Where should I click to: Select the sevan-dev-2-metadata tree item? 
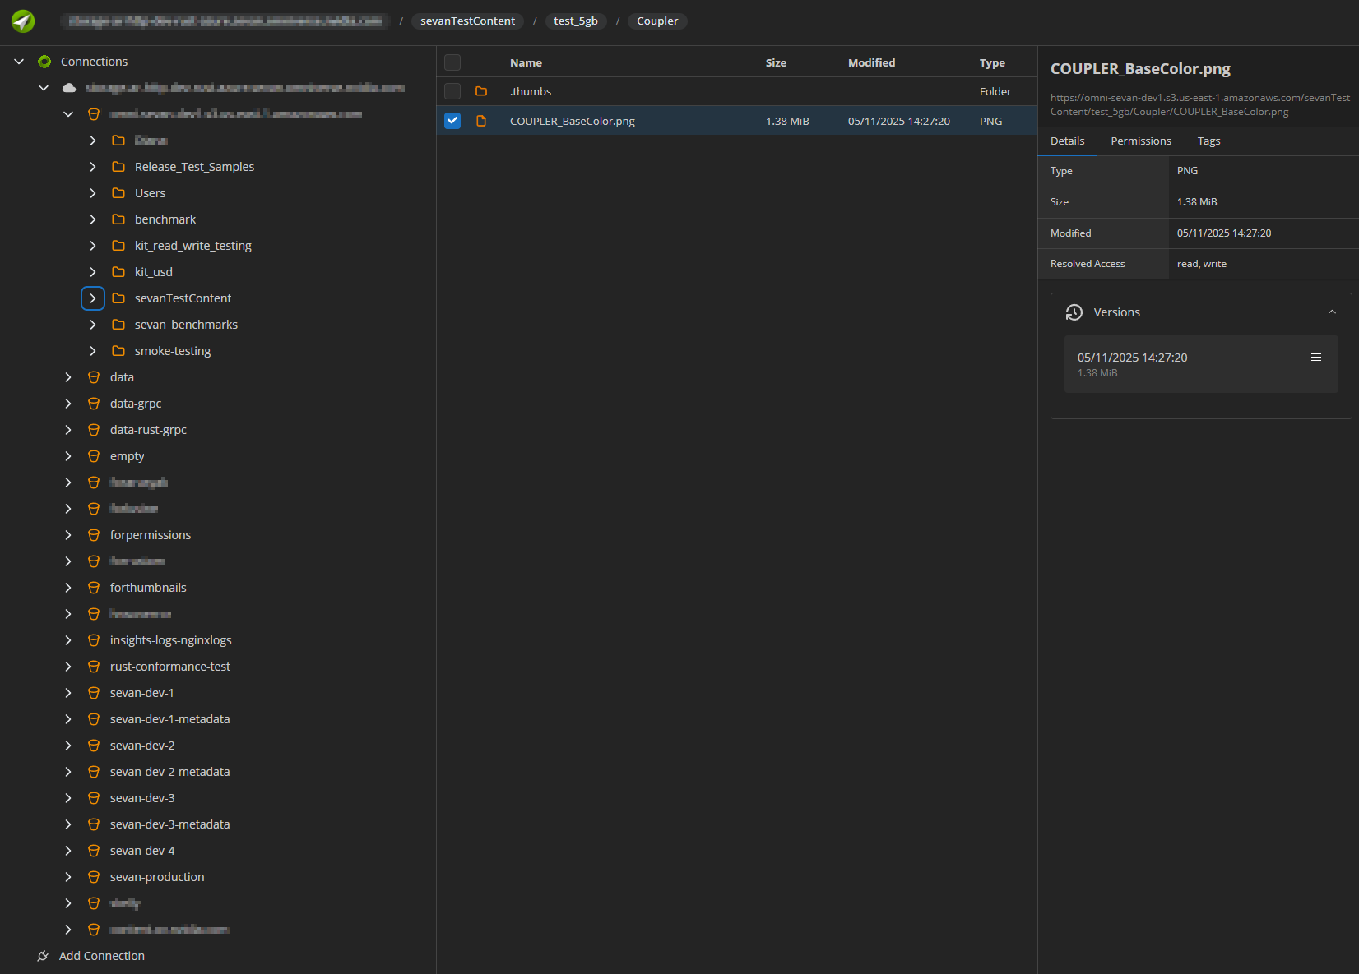(169, 772)
